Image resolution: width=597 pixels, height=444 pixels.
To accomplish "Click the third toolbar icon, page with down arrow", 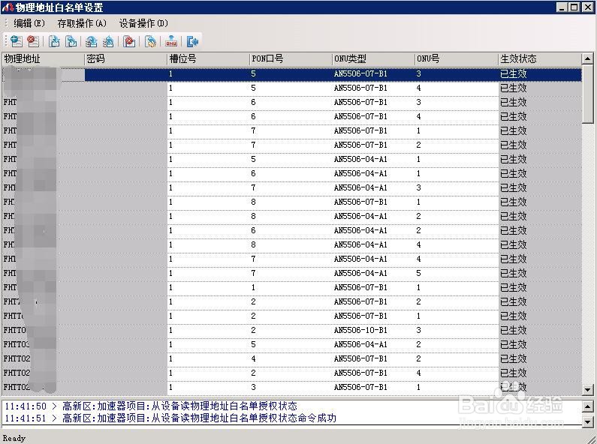I will click(x=54, y=41).
